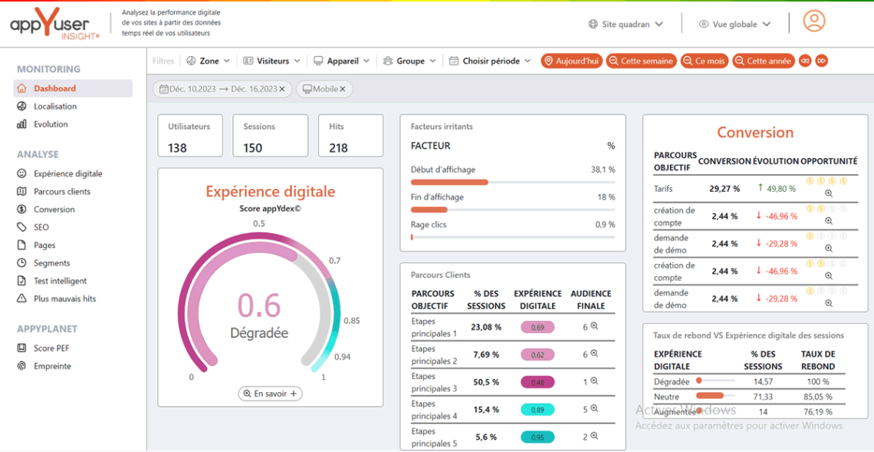Toggle the Aujourd'hui period filter
Viewport: 874px width, 452px height.
571,60
